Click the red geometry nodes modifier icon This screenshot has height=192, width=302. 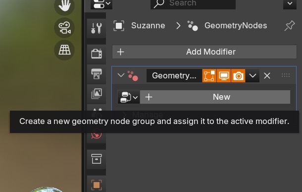pos(133,75)
